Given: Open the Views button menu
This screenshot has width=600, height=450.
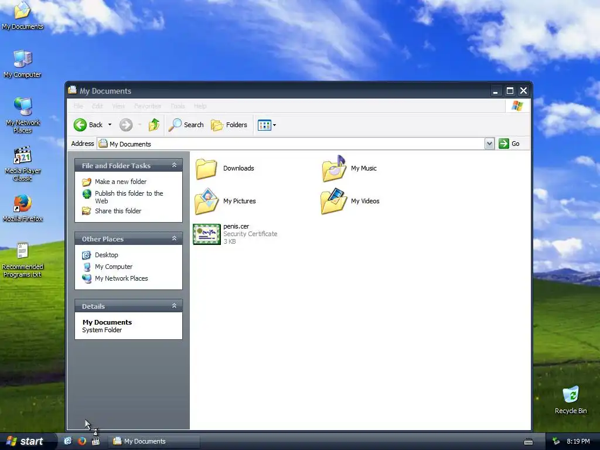Looking at the screenshot, I should coord(267,125).
